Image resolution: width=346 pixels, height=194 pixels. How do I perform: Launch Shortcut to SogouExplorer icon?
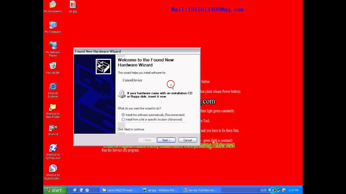[x=53, y=172]
